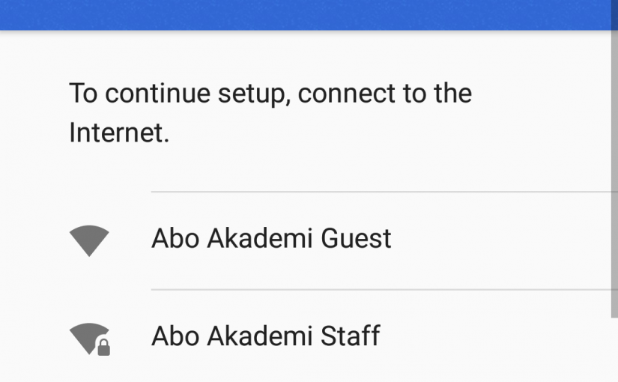Click the divider between Guest and Staff networks
This screenshot has width=618, height=382.
click(381, 290)
